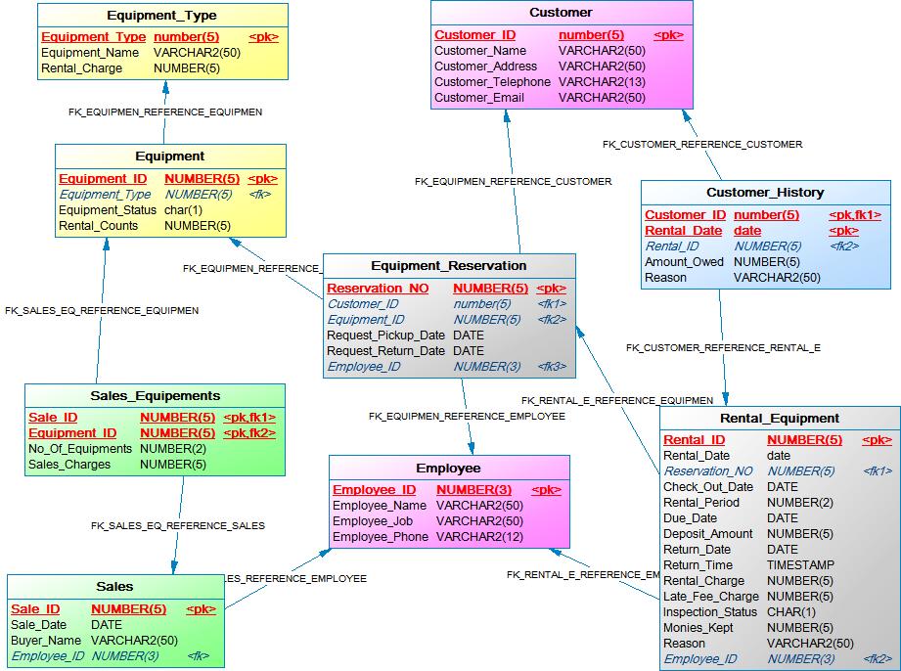Click the Buyer_Name column in Sales
This screenshot has width=901, height=671.
45,641
